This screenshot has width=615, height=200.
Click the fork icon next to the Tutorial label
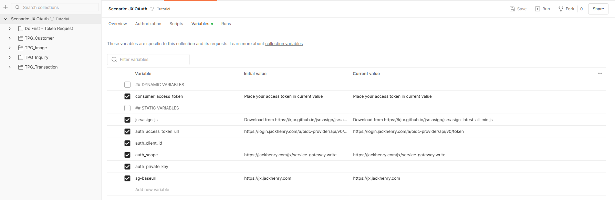point(152,9)
